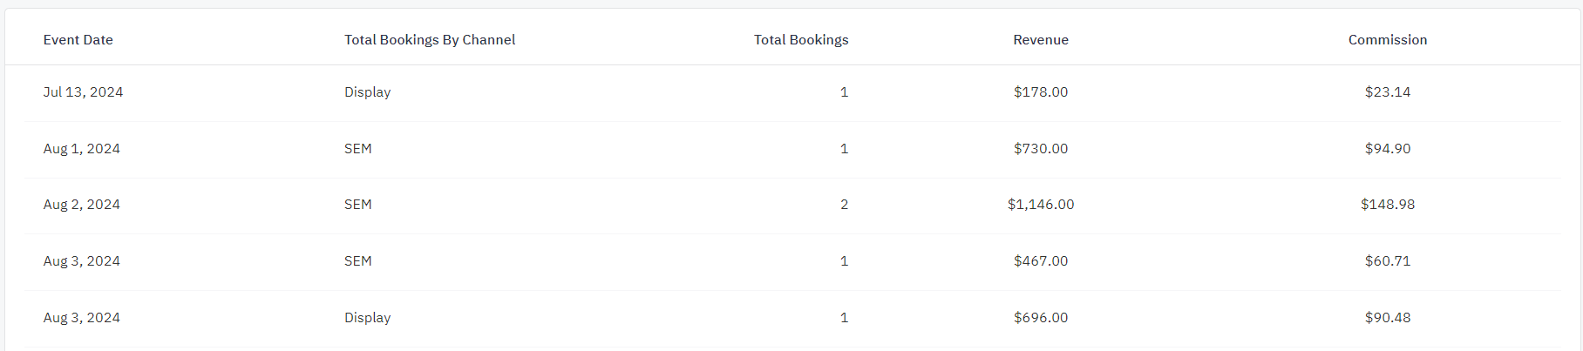Click the Aug 1, 2024 date cell
The width and height of the screenshot is (1583, 351).
(x=82, y=149)
